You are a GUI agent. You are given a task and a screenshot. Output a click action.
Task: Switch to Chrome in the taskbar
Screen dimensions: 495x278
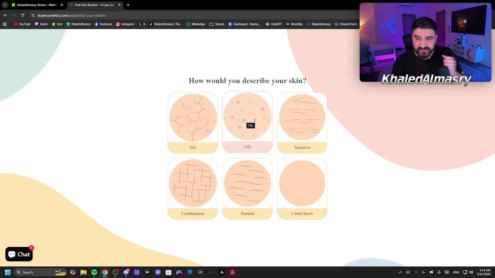(105, 272)
